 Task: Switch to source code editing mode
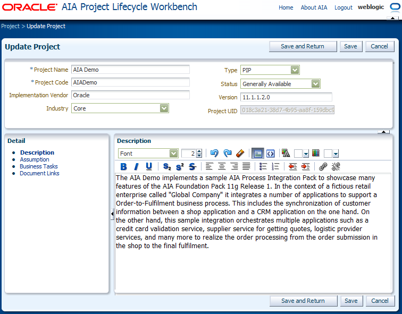[271, 154]
